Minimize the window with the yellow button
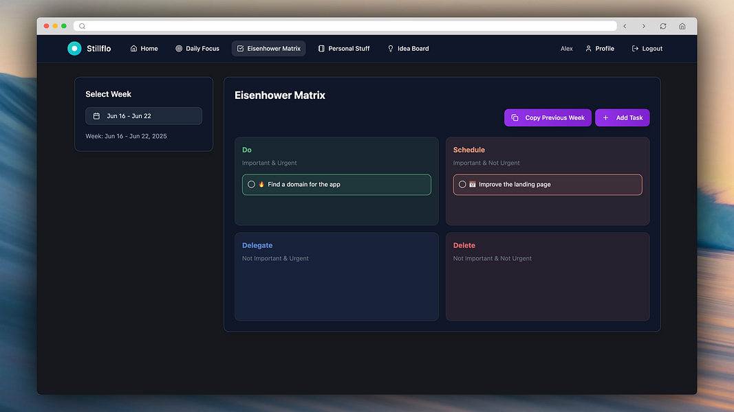 point(55,26)
